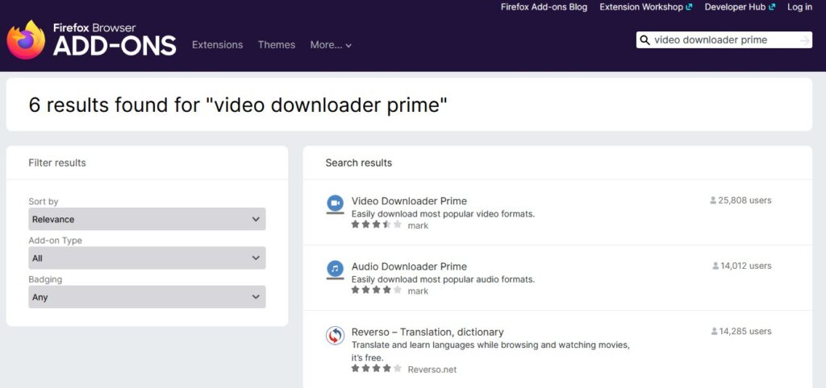Go to Extensions section
Viewport: 826px width, 388px height.
coord(218,45)
